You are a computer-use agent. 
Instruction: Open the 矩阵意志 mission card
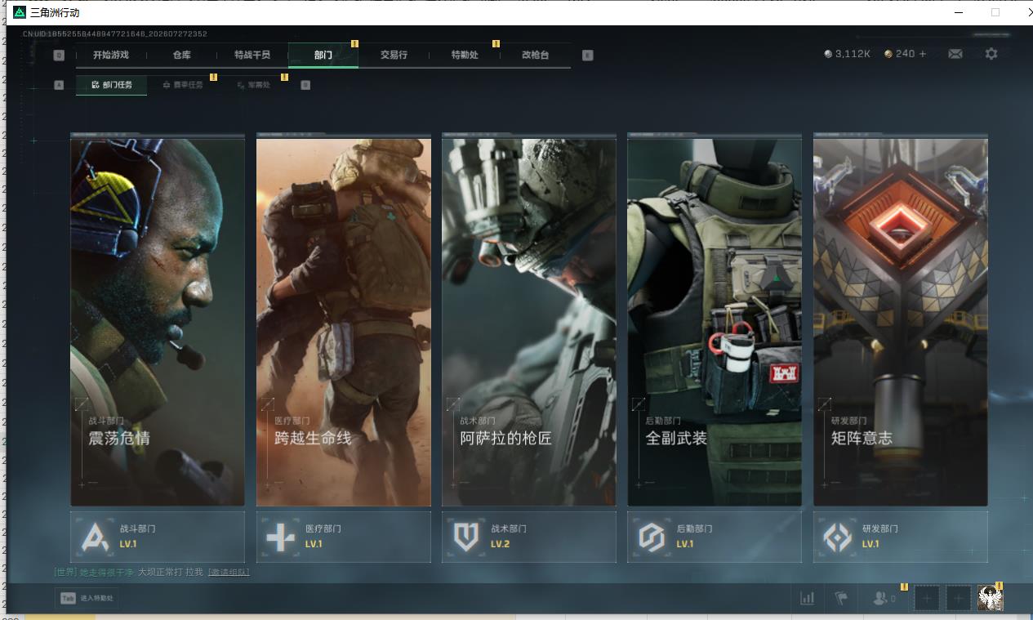[901, 319]
